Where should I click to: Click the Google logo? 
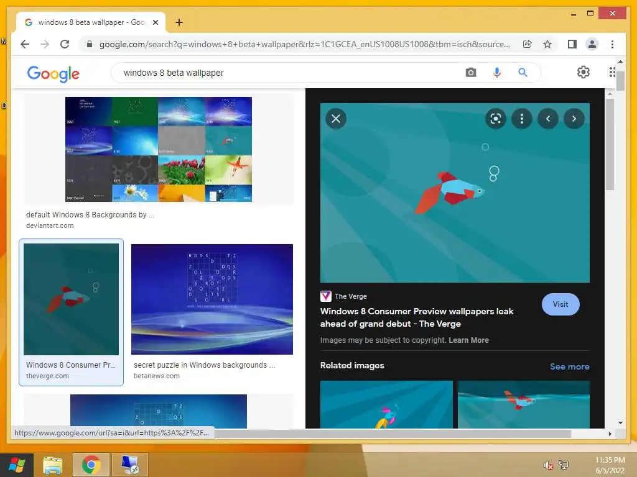click(53, 73)
